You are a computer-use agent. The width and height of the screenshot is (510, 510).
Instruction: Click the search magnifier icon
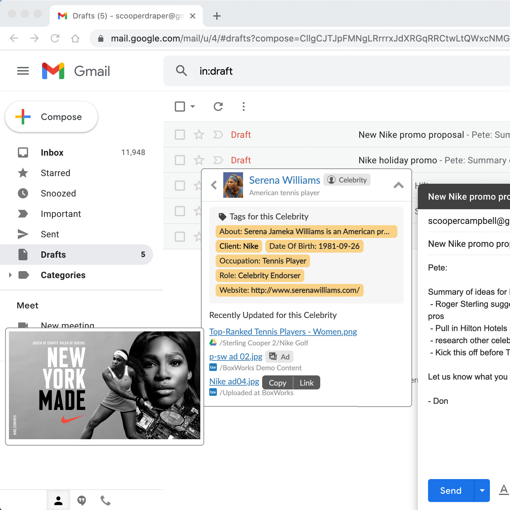point(181,70)
